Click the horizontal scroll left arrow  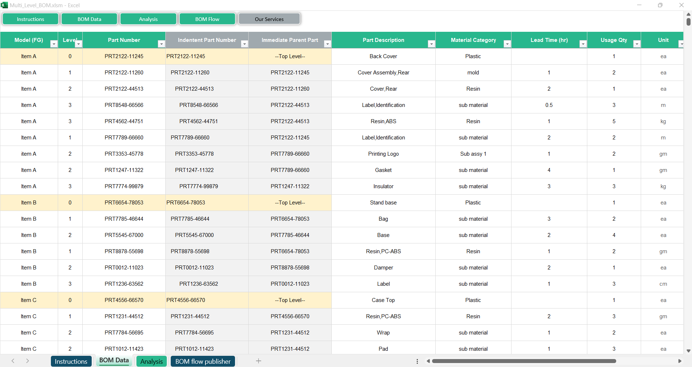click(x=428, y=361)
